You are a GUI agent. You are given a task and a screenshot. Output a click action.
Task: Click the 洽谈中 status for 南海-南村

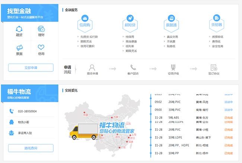pos(228,110)
